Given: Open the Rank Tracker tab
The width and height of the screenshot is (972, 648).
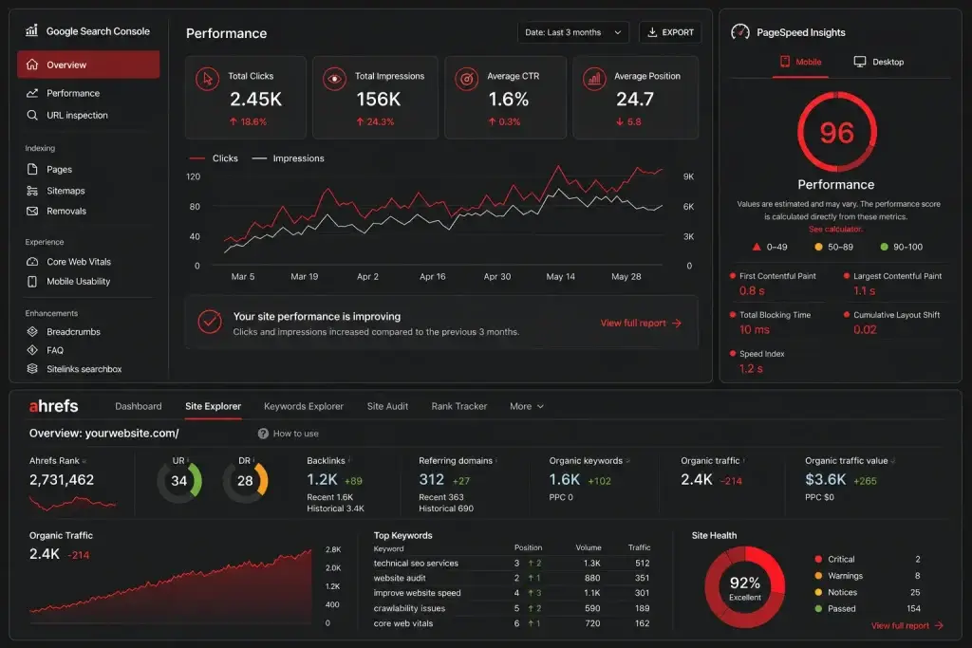Looking at the screenshot, I should 458,406.
